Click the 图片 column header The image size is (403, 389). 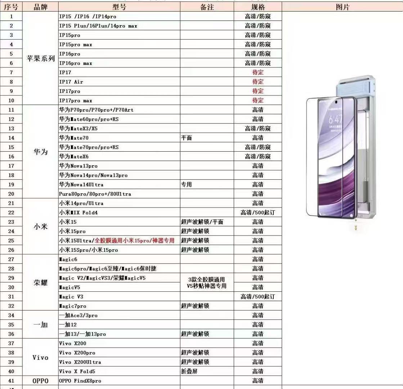pos(342,7)
